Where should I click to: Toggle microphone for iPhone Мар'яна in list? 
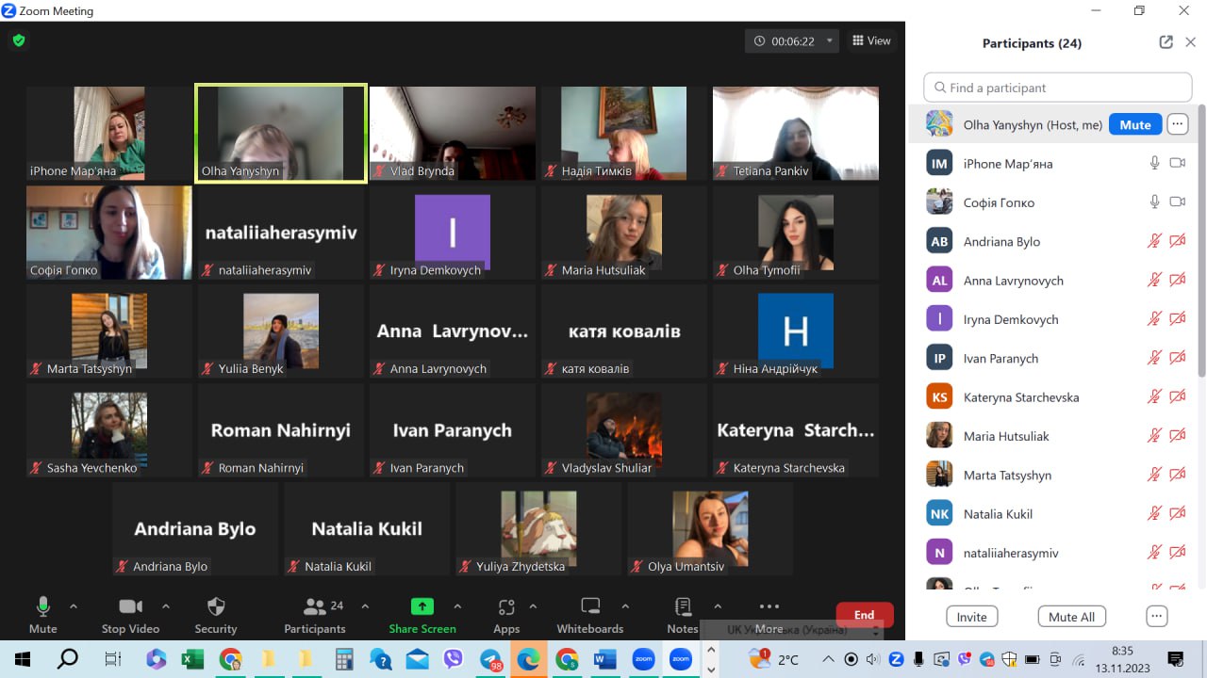click(1154, 163)
